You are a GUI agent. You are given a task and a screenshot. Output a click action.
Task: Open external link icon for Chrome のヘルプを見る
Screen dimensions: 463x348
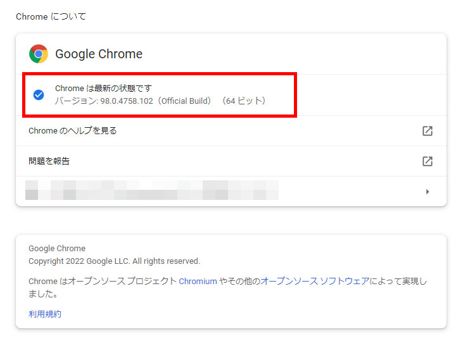click(428, 131)
